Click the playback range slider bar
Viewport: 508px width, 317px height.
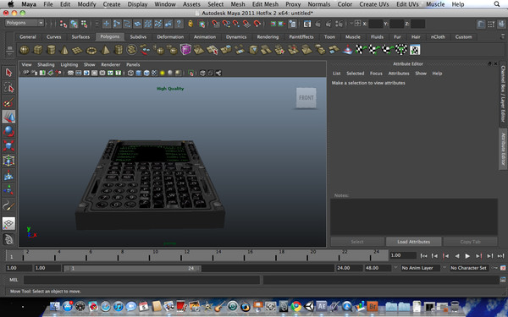(x=132, y=268)
